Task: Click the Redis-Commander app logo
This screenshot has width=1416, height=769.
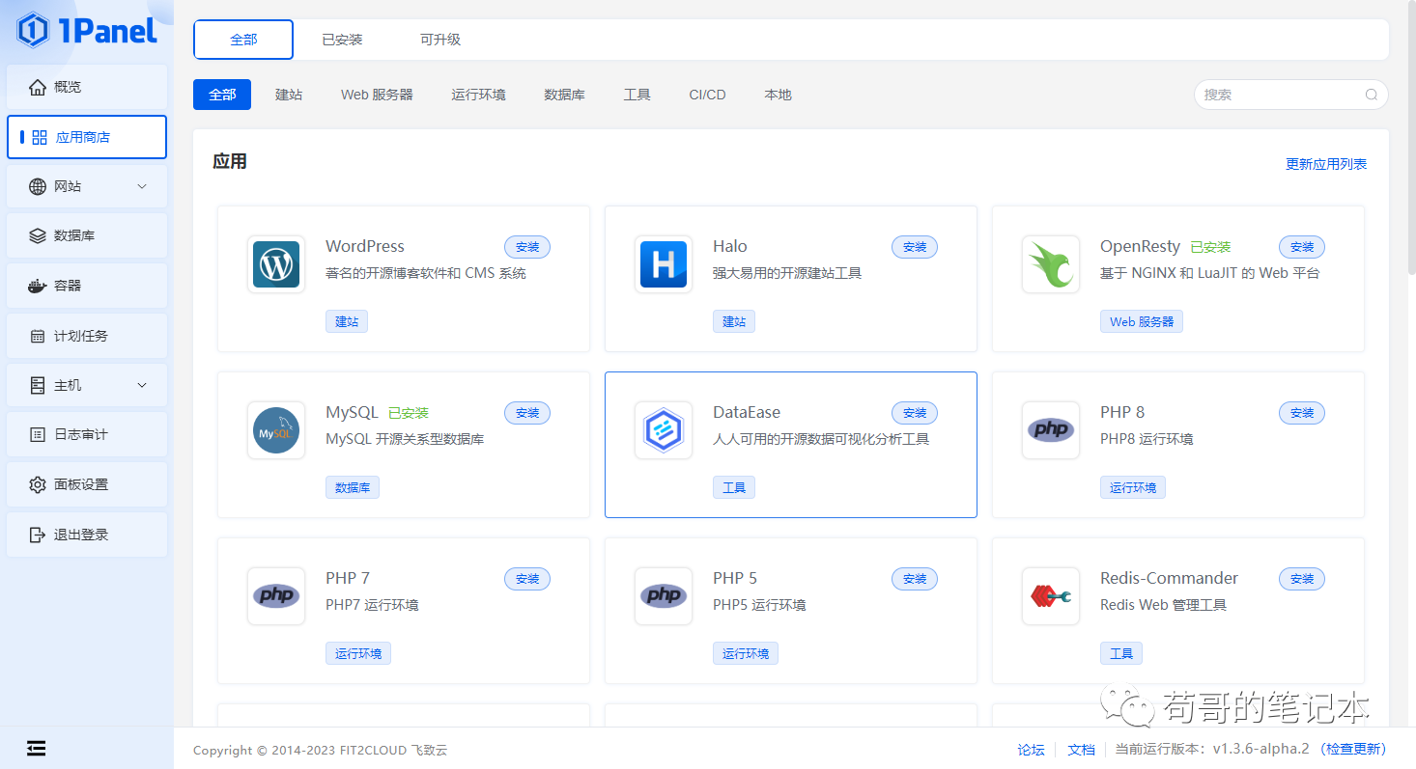Action: pos(1051,596)
